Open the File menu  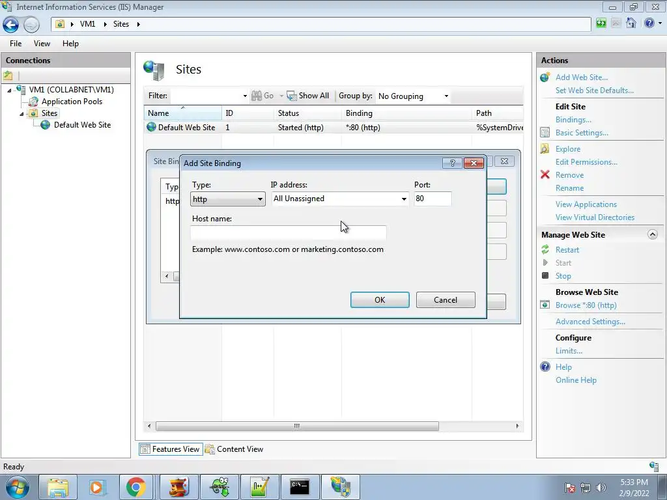(16, 44)
